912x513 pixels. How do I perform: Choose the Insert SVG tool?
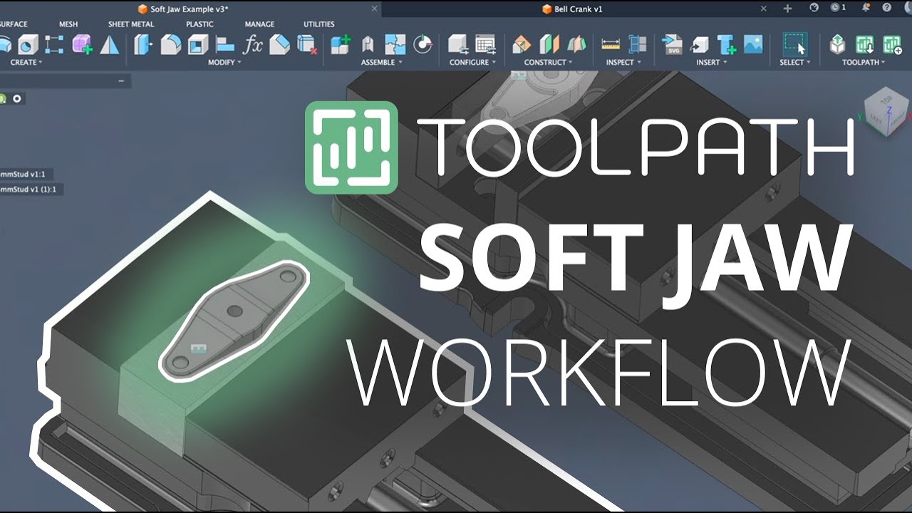[x=673, y=45]
